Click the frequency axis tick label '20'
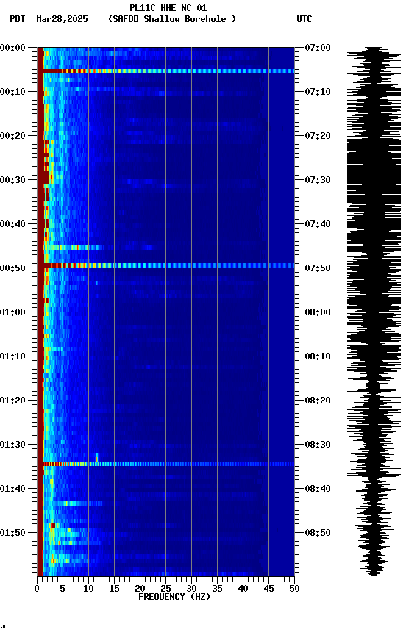 (x=140, y=589)
